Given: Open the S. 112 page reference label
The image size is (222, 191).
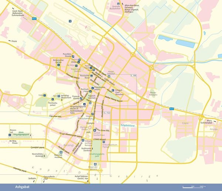Looking at the screenshot, I should [x=107, y=113].
